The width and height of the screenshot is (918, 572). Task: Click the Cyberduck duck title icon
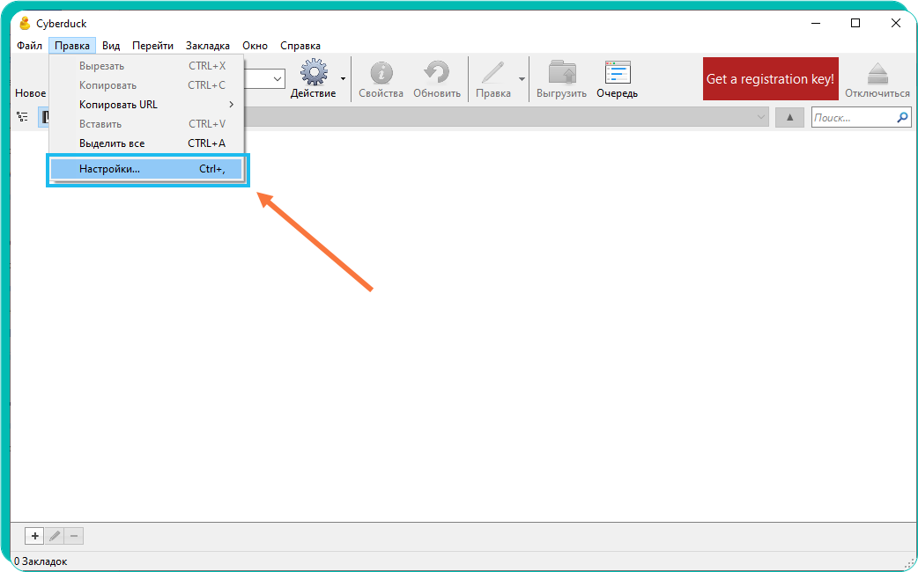click(25, 24)
